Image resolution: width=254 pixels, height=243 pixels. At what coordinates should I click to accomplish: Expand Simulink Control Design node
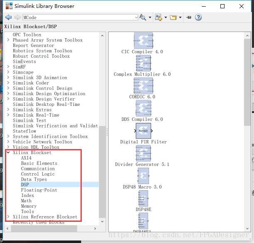(x=8, y=88)
